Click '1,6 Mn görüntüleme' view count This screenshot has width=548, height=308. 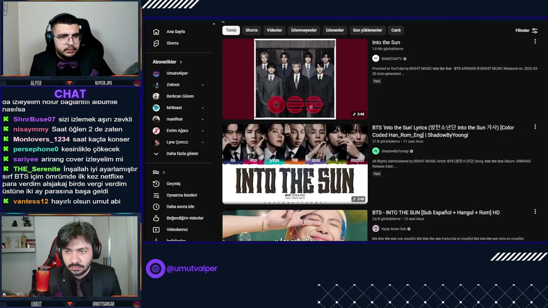point(387,49)
